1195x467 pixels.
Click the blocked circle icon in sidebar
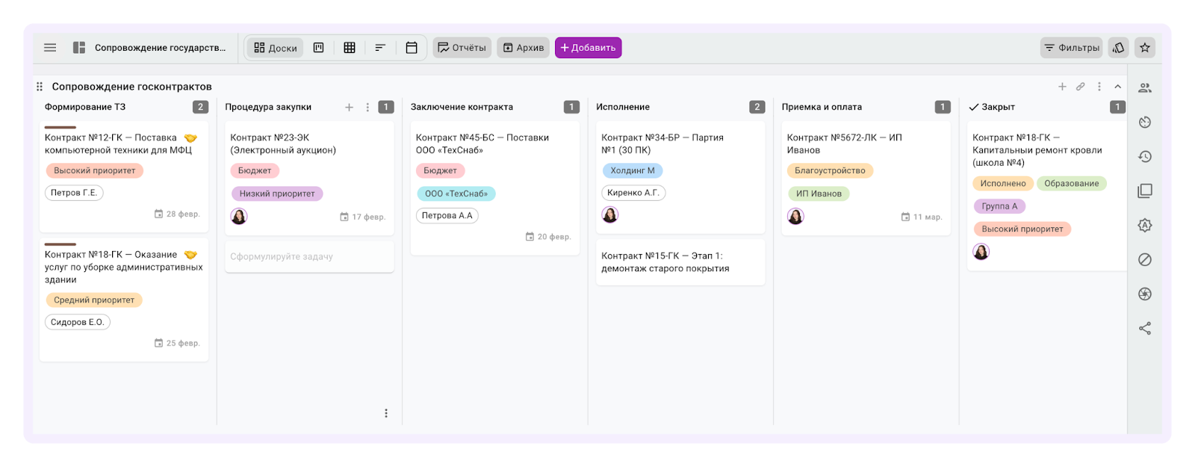click(x=1145, y=260)
